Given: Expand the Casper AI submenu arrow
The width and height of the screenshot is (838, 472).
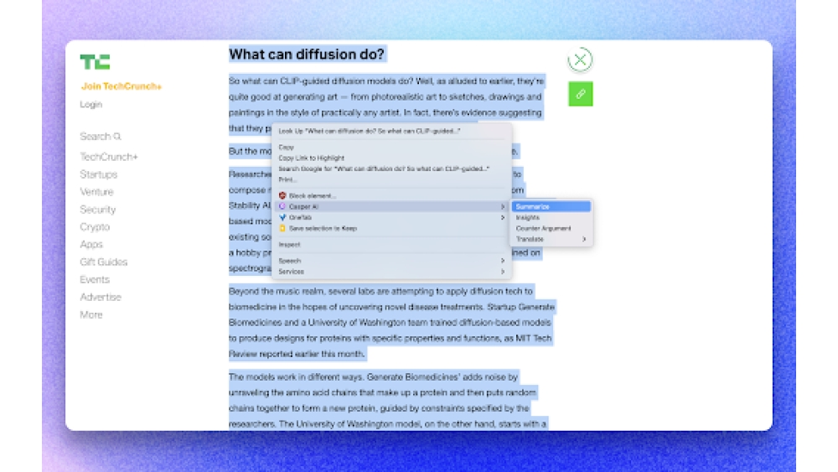Looking at the screenshot, I should pos(502,206).
